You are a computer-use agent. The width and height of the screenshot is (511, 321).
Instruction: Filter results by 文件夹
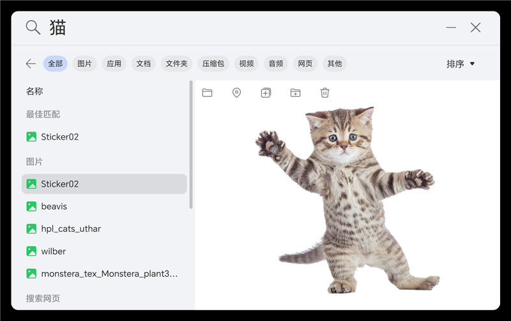pyautogui.click(x=176, y=63)
